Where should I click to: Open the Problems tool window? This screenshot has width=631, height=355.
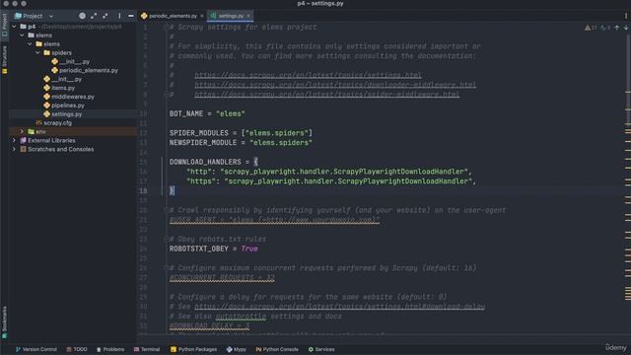pos(110,349)
